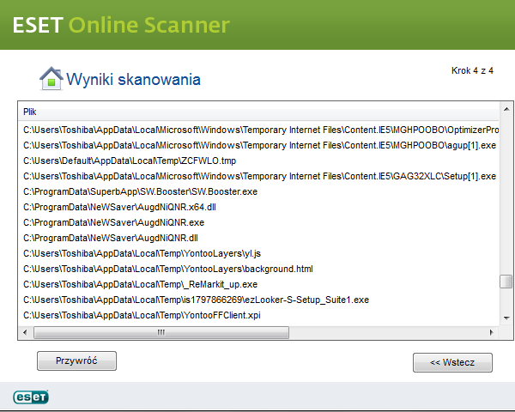This screenshot has width=515, height=412.
Task: Click the horizontal scrollbar right arrow
Action: pyautogui.click(x=492, y=332)
